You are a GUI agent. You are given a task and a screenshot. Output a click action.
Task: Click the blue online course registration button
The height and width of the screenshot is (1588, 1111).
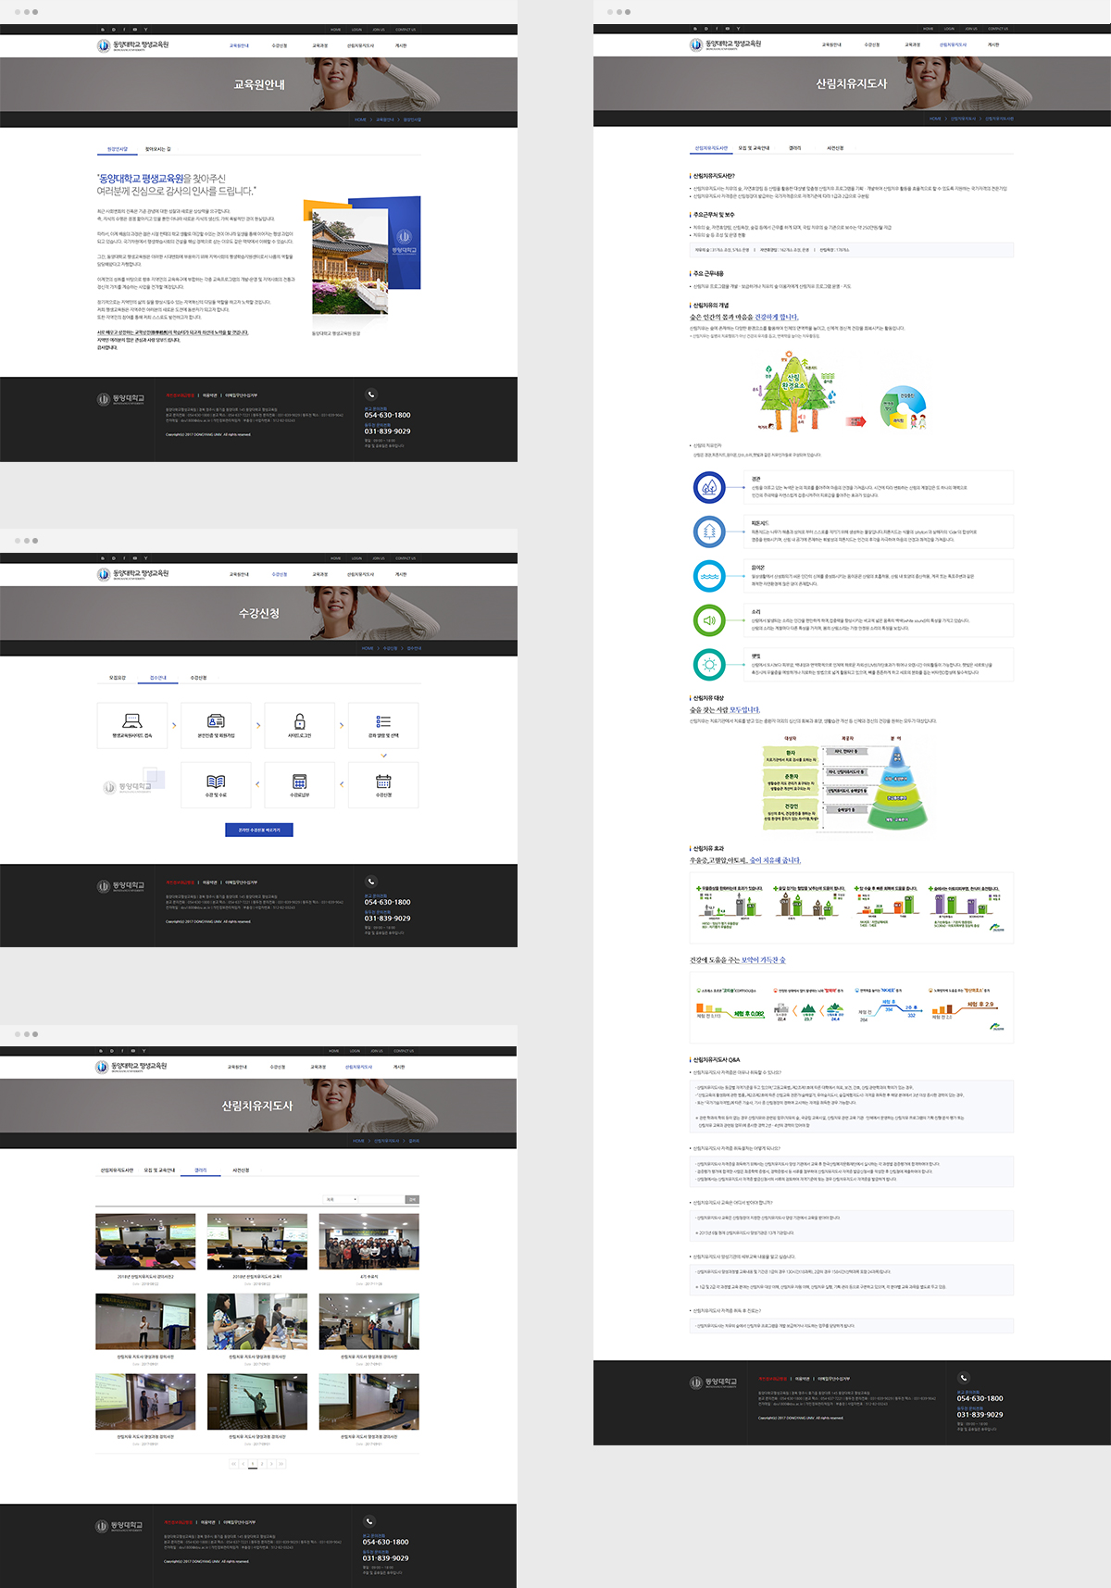coord(259,830)
